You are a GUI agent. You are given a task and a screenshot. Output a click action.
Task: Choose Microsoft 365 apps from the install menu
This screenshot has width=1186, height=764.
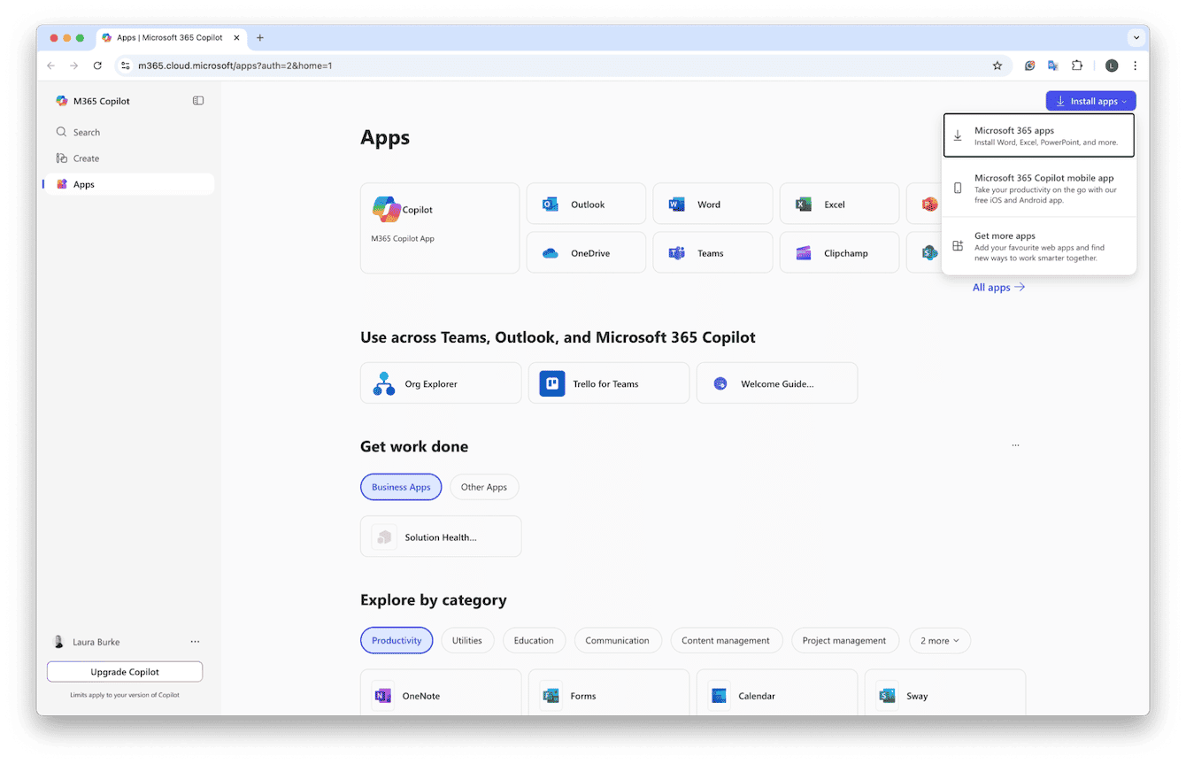(x=1038, y=135)
